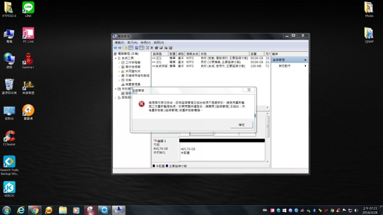Close the Disk Management error dialog
The image size is (383, 215).
click(249, 90)
